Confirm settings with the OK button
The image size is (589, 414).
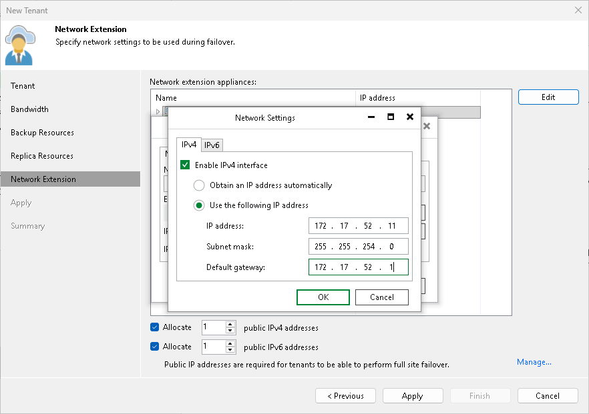coord(323,297)
